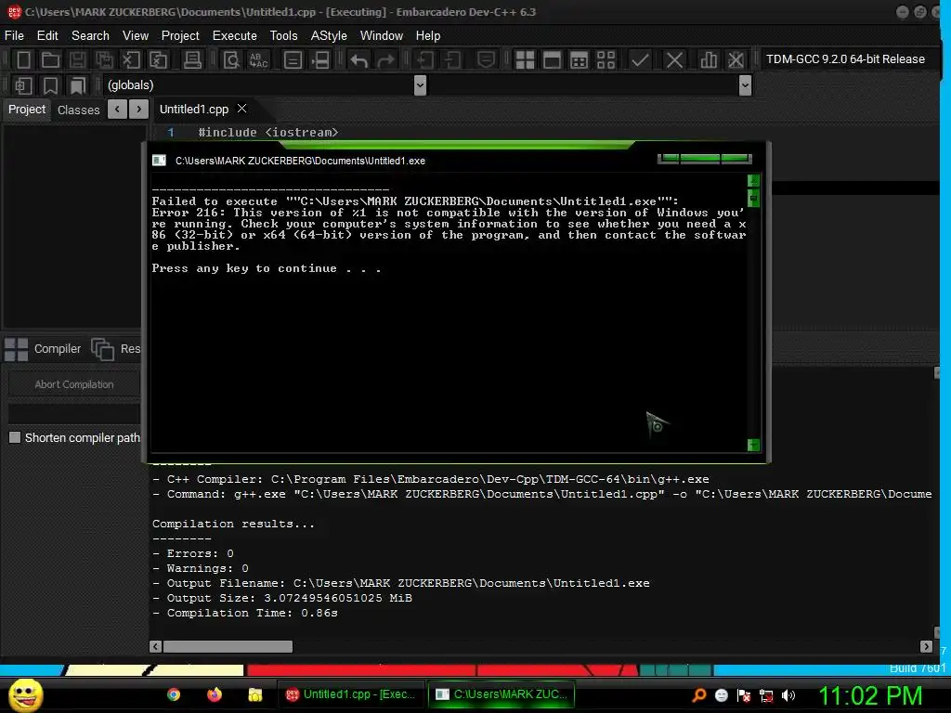Viewport: 951px width, 713px height.
Task: Click the Insert snippet icon in second toolbar
Action: tap(23, 85)
